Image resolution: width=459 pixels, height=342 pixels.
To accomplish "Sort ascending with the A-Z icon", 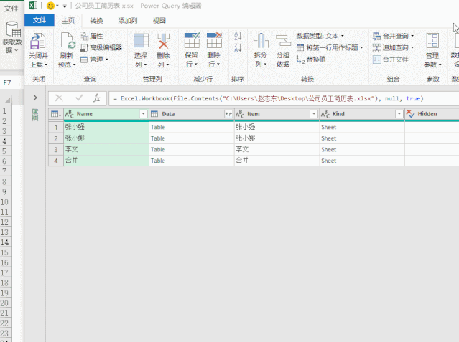I will point(238,36).
